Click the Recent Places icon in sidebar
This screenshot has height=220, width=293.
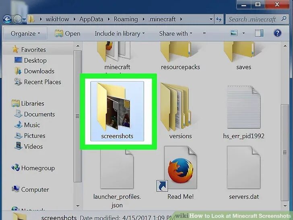(x=18, y=81)
